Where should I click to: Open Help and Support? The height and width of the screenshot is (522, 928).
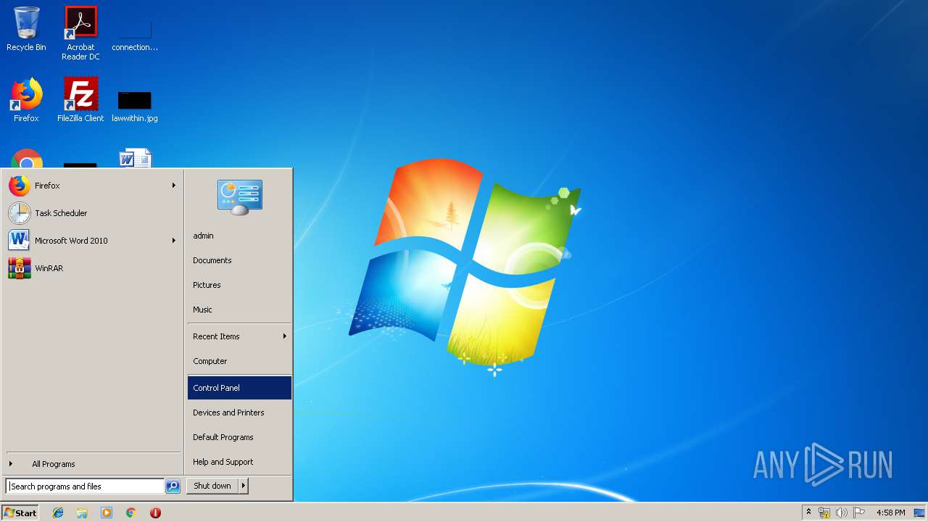pos(239,462)
